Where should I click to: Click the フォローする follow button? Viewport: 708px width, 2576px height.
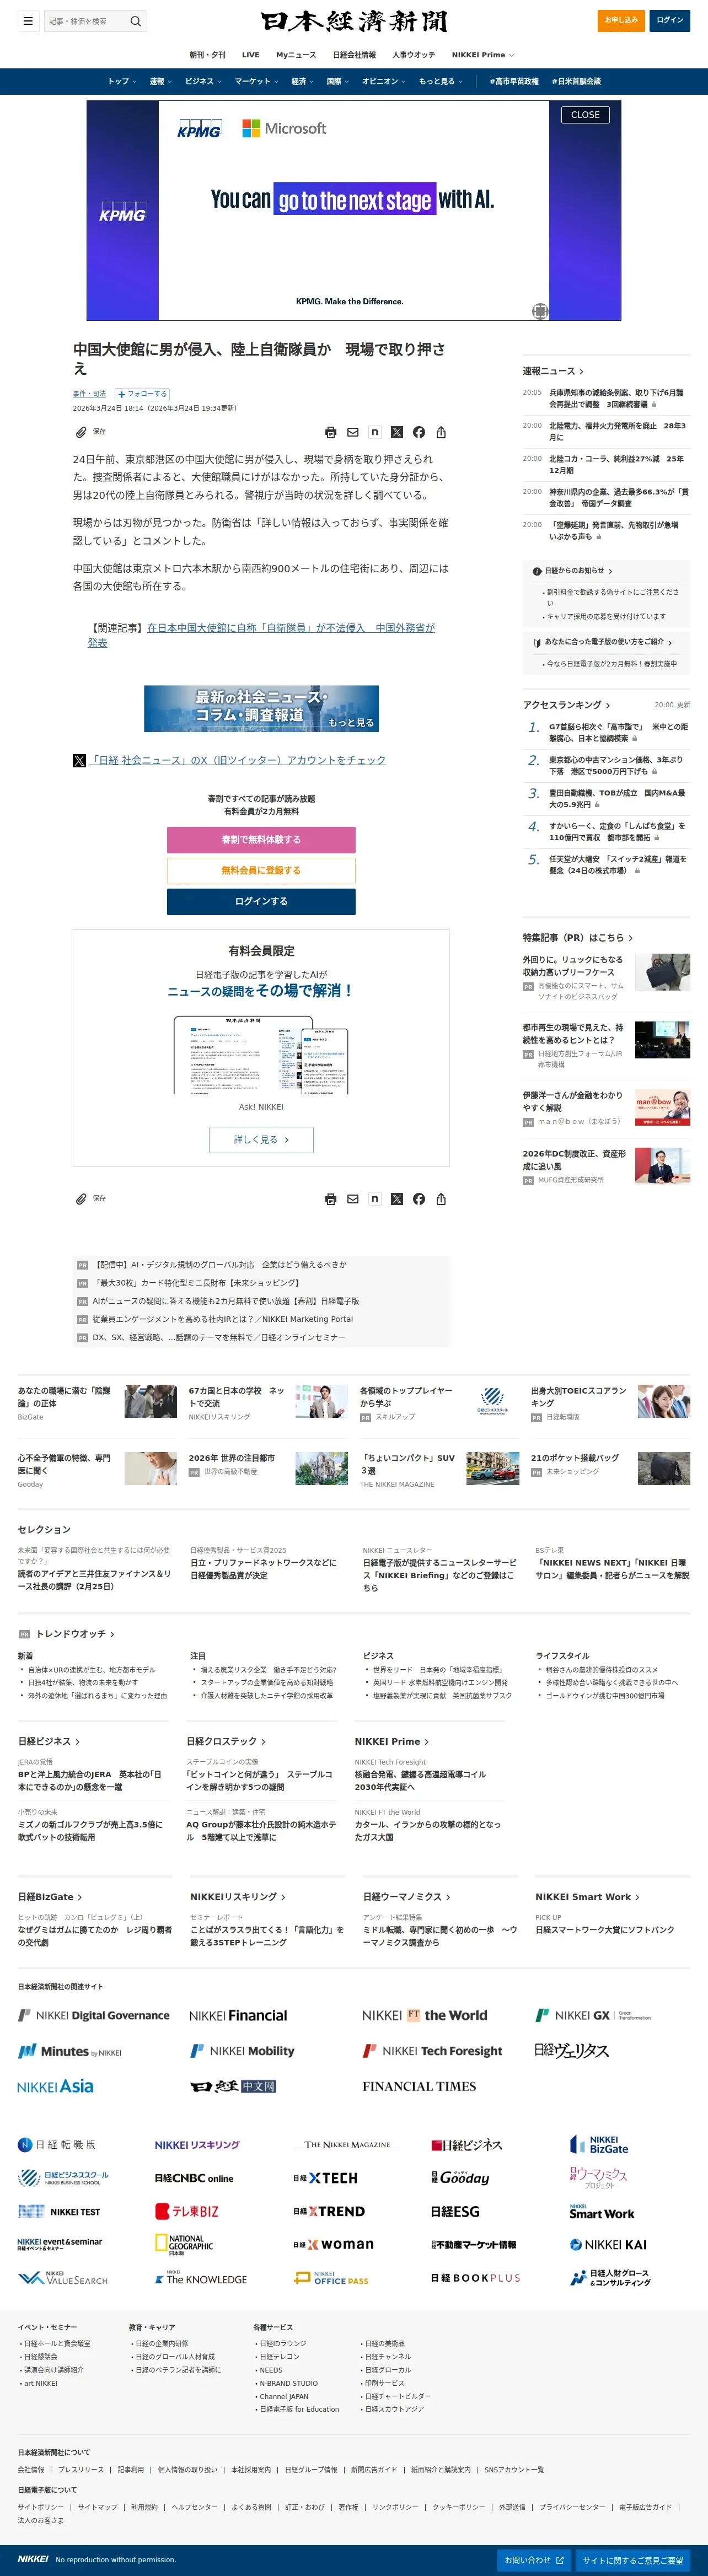[x=142, y=394]
